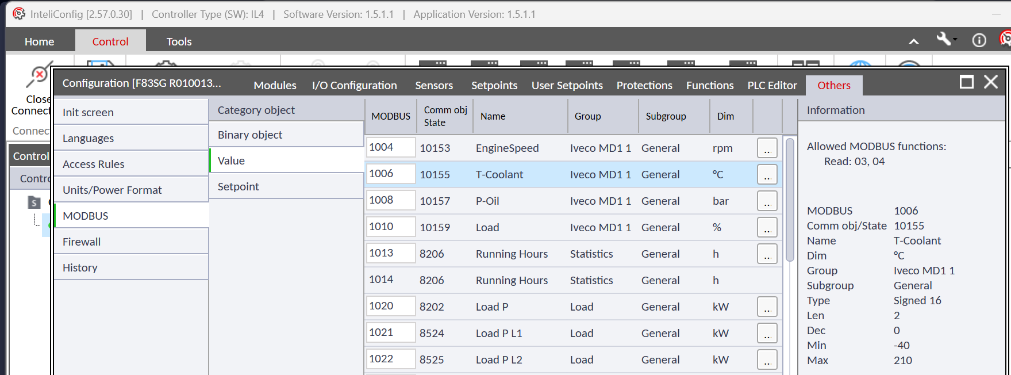Click the Close Connection icon

[x=38, y=76]
